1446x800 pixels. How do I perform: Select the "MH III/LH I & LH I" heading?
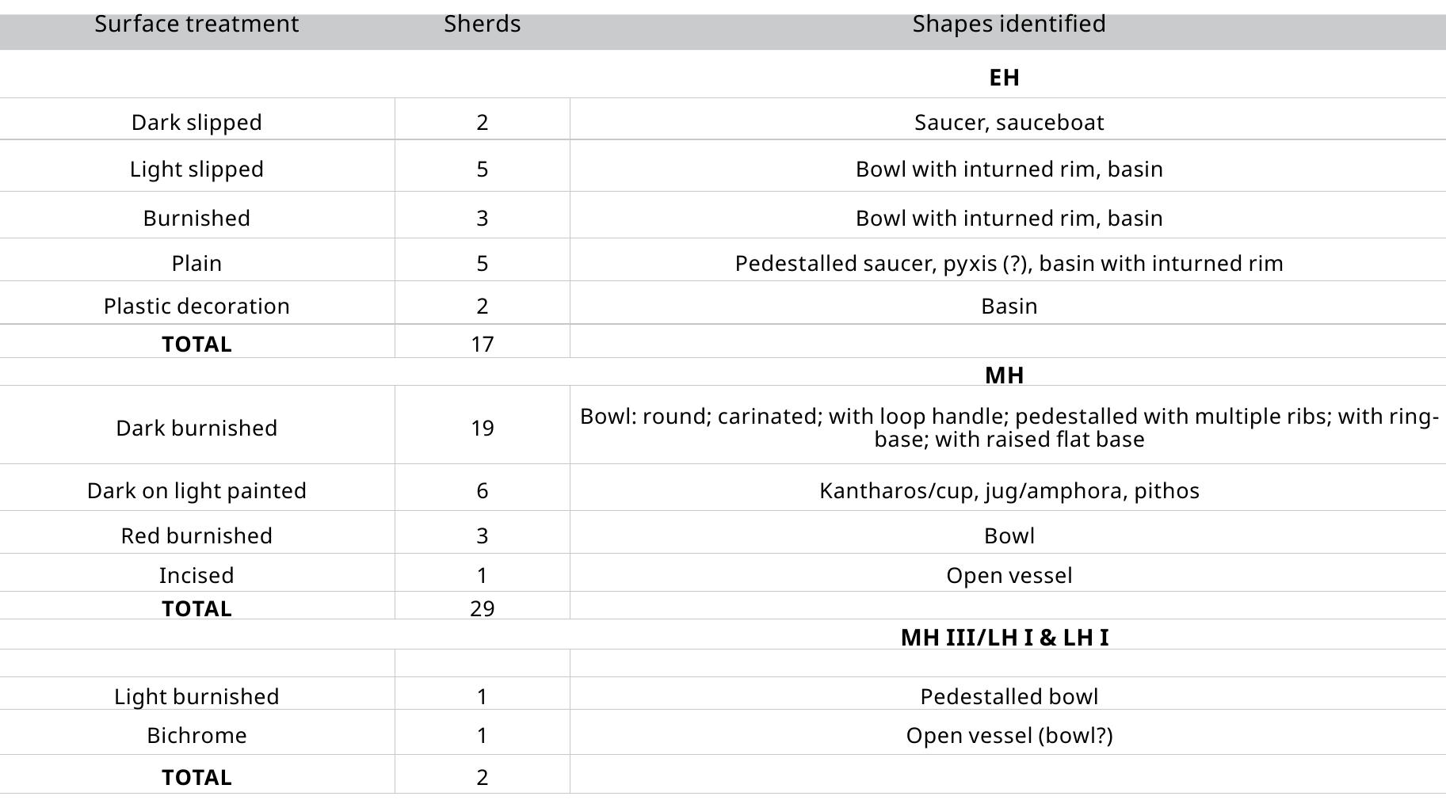point(1004,638)
